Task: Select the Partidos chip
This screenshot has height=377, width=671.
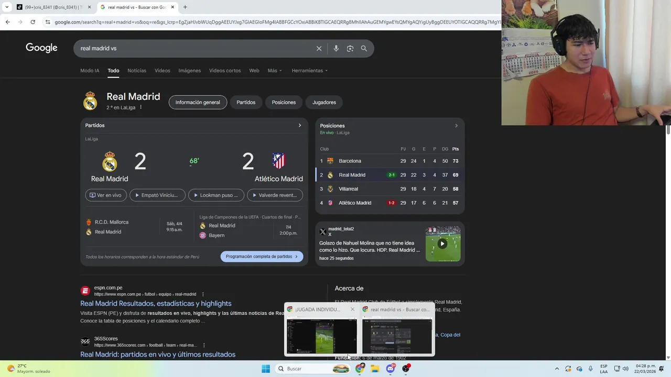Action: coord(246,102)
